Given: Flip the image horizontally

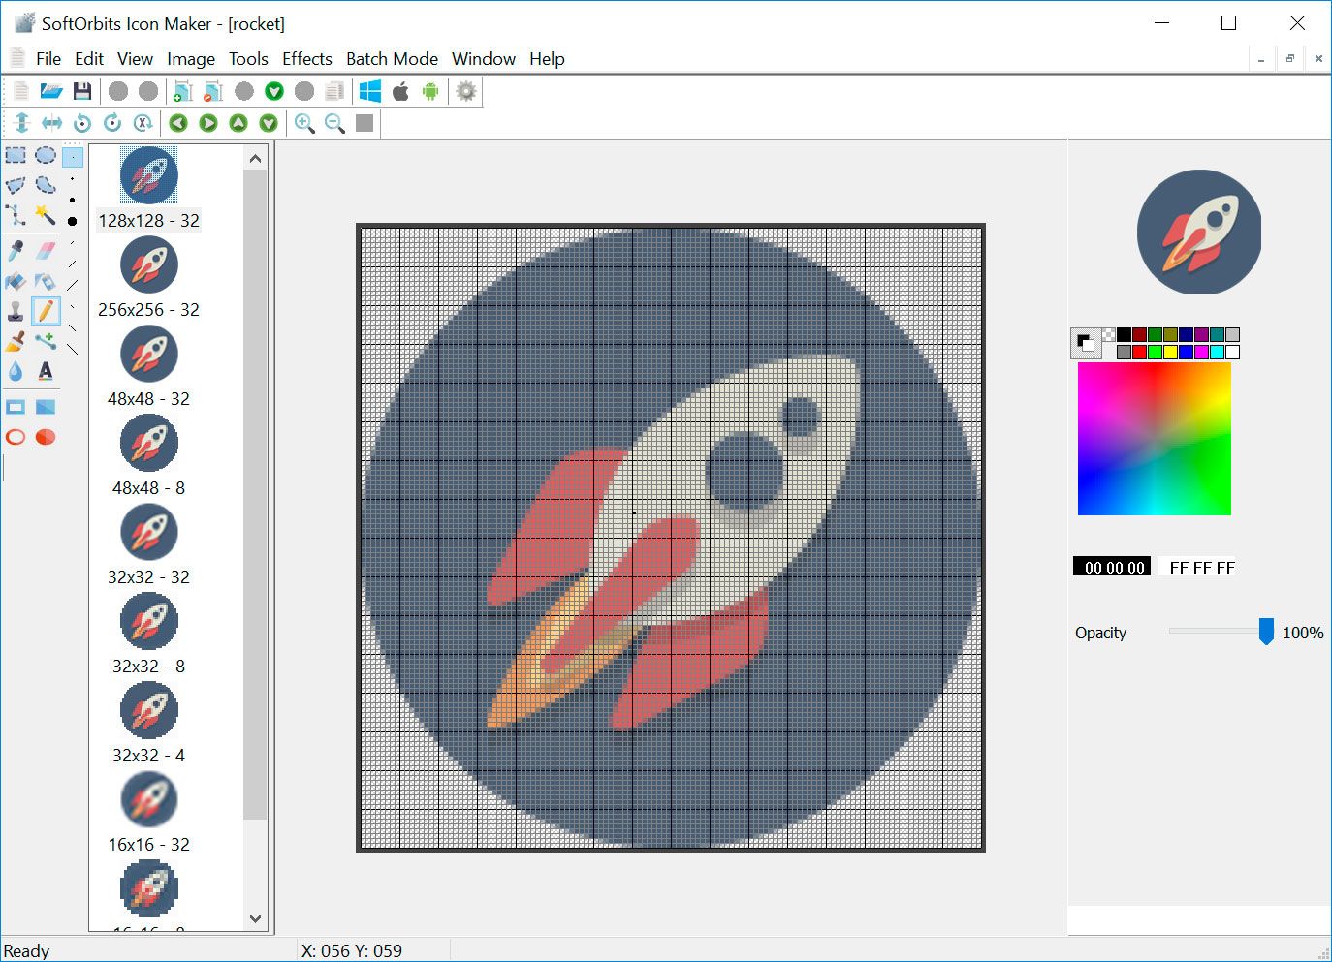Looking at the screenshot, I should pyautogui.click(x=52, y=123).
